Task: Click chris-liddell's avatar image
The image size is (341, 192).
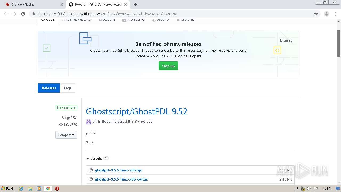Action: (x=89, y=122)
